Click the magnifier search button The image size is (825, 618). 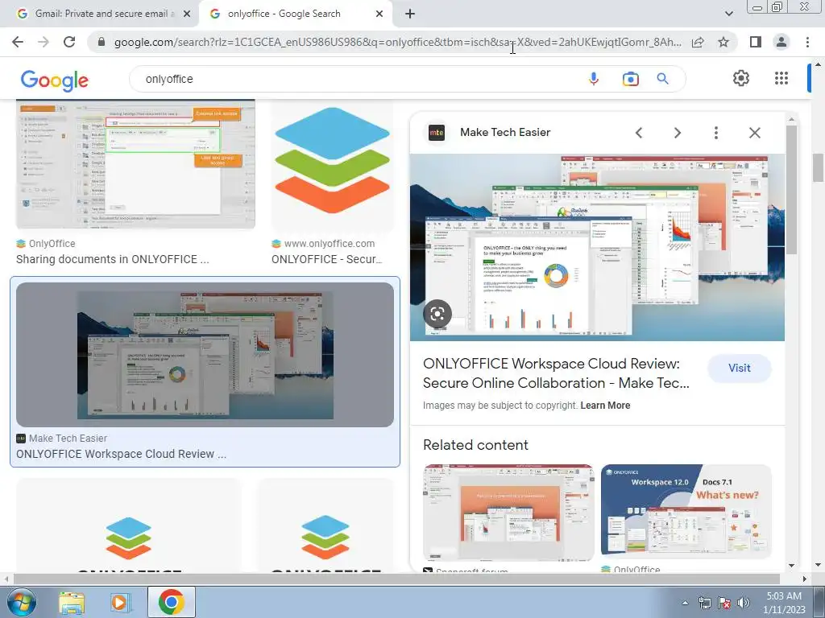(x=662, y=79)
